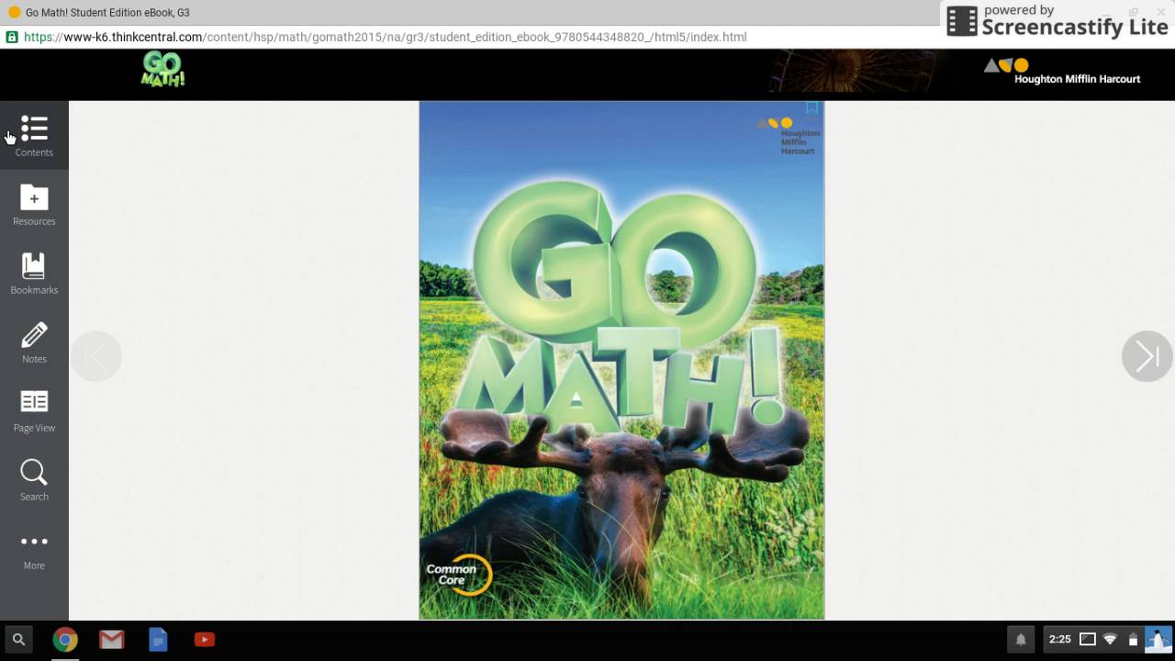
Task: Open the user avatar in the tray
Action: pyautogui.click(x=1158, y=640)
